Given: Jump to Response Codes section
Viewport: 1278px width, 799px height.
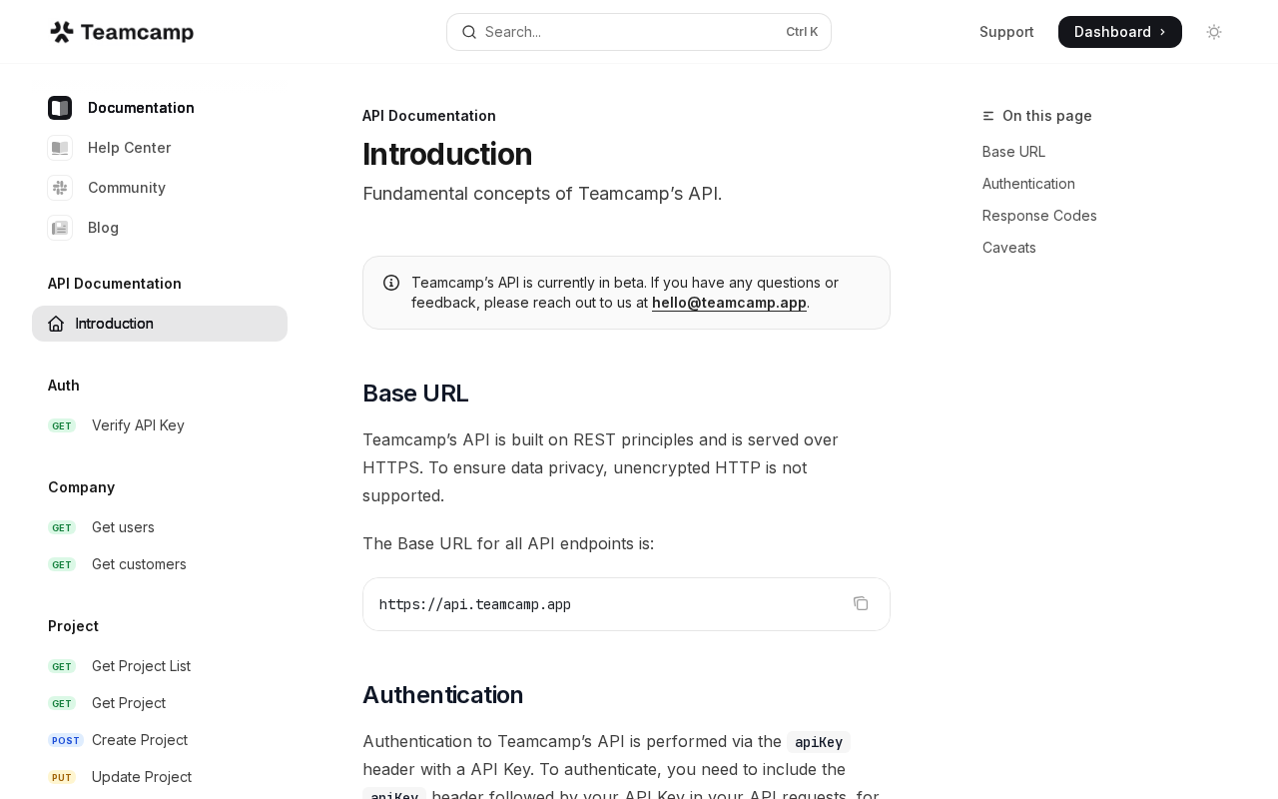Looking at the screenshot, I should 1039,216.
